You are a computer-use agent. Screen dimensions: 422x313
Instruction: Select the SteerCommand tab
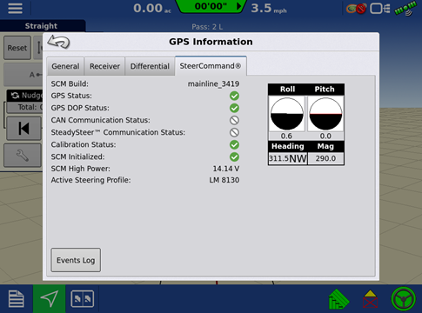click(x=211, y=66)
